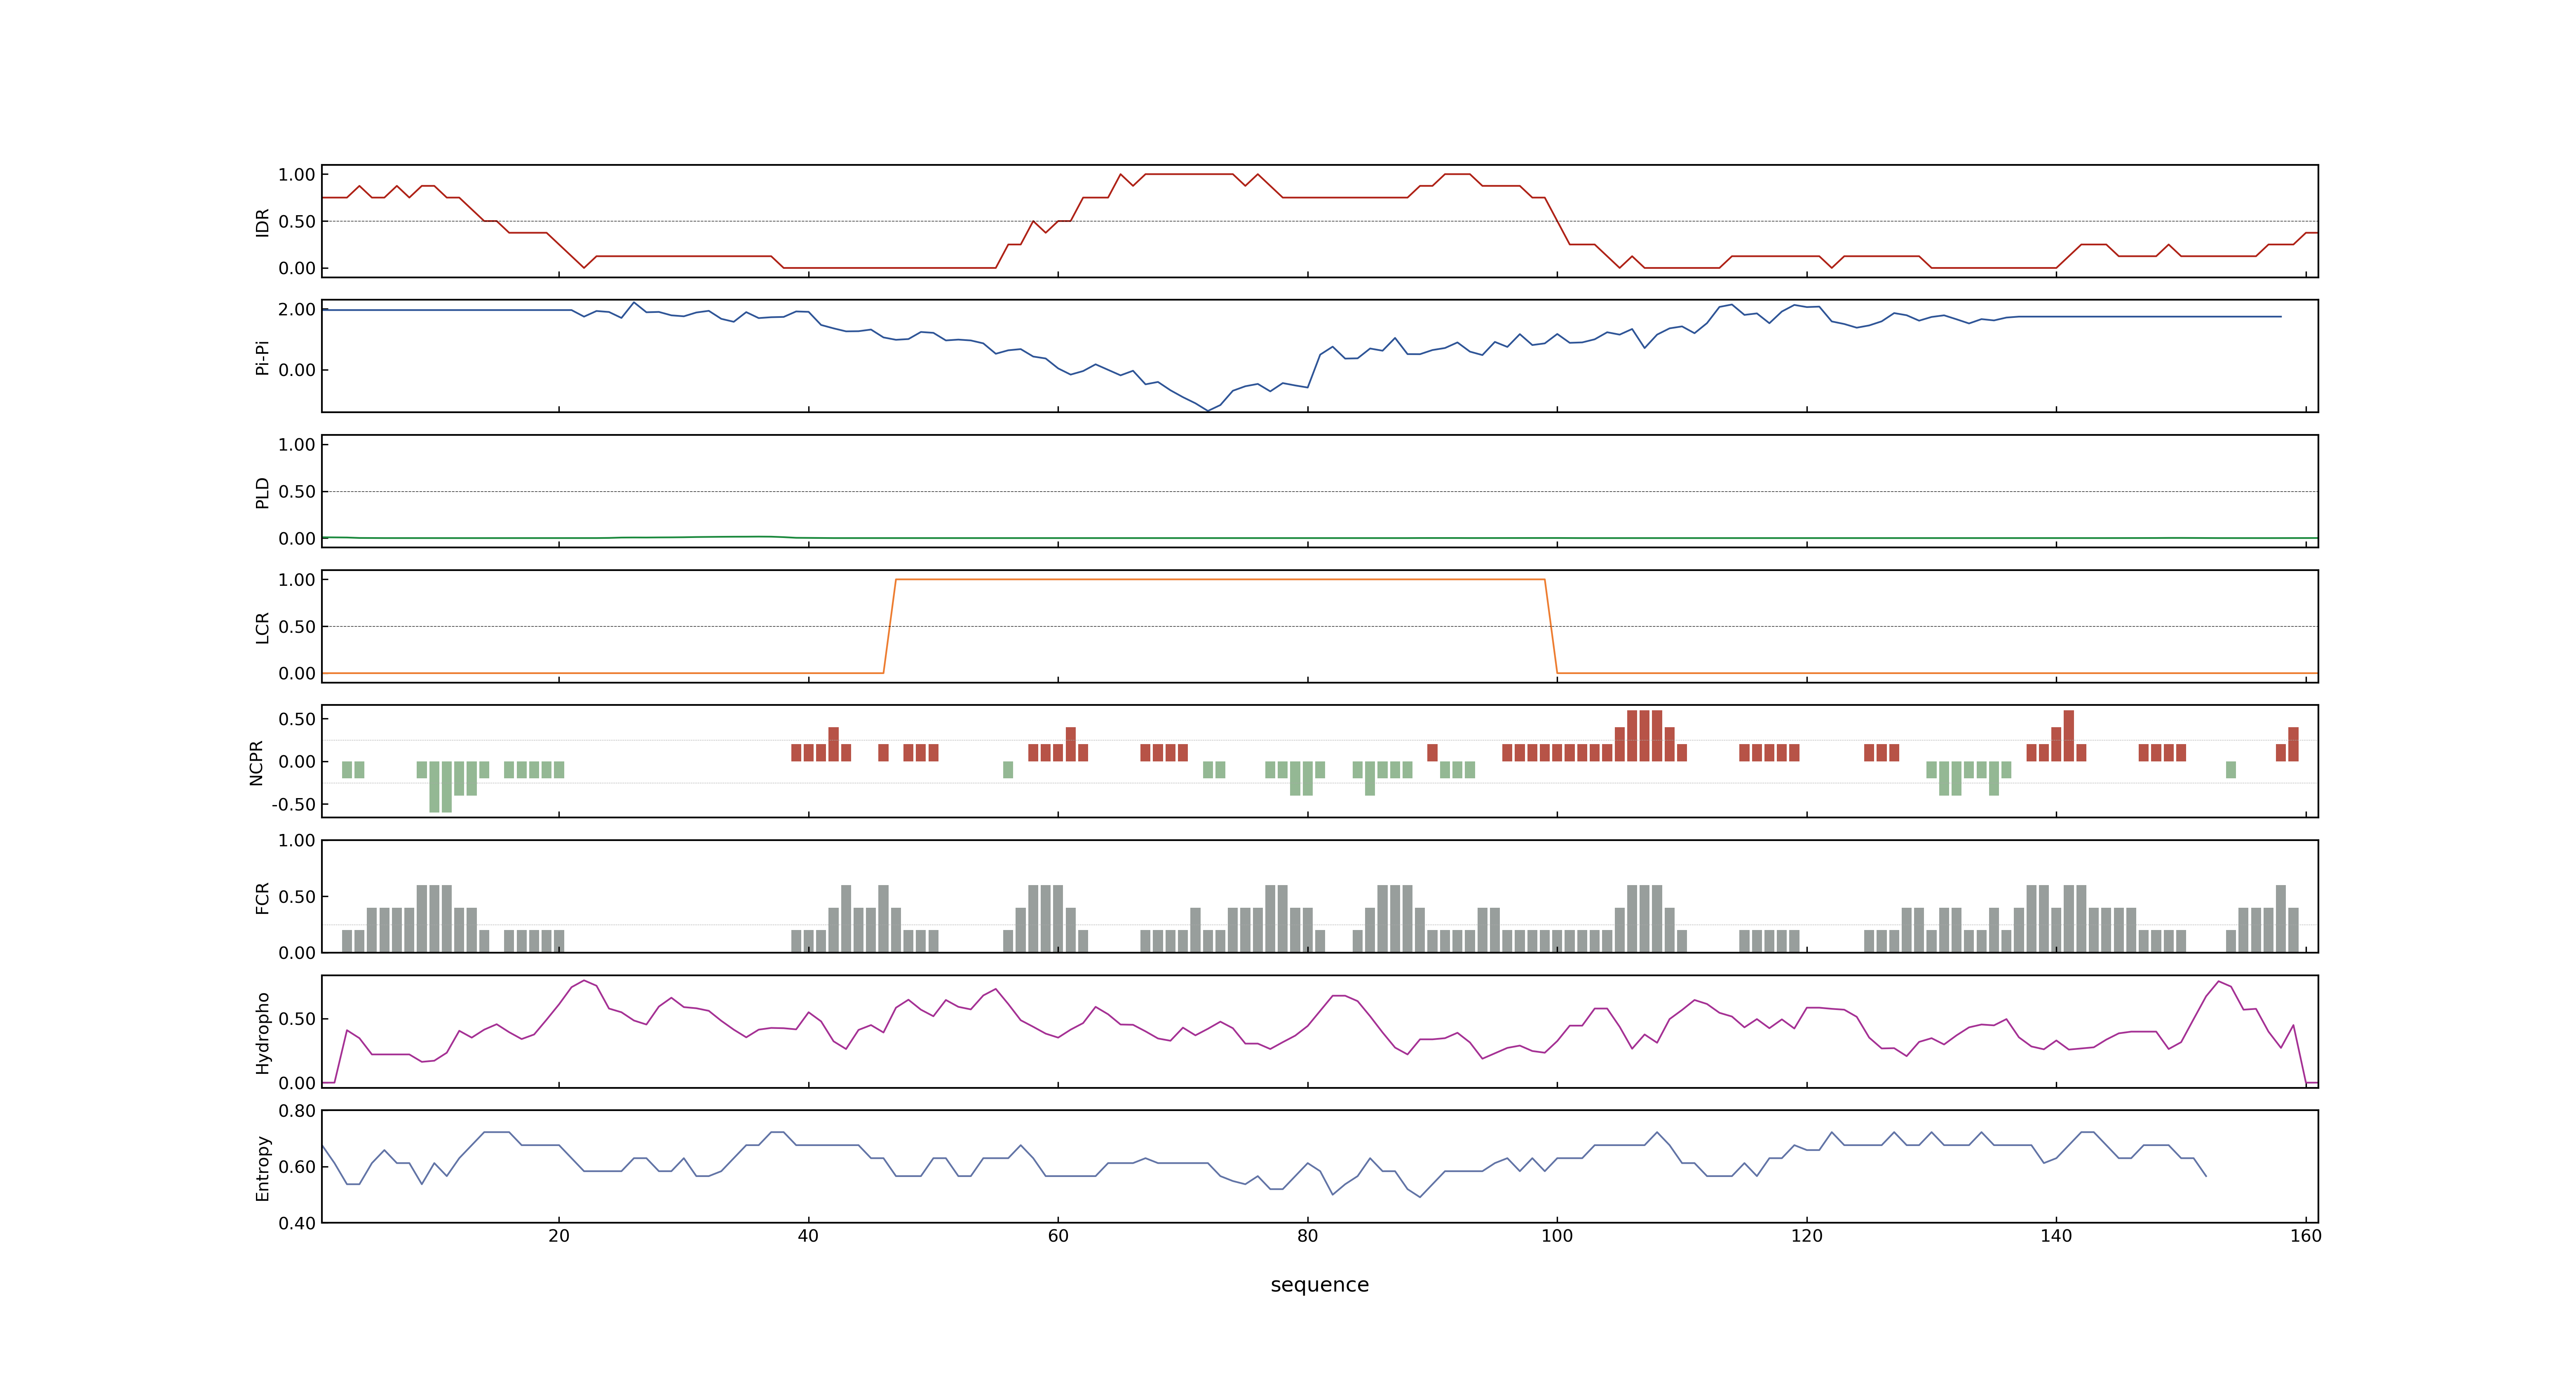Click the Hydropho peak near sequence 22

click(x=584, y=980)
